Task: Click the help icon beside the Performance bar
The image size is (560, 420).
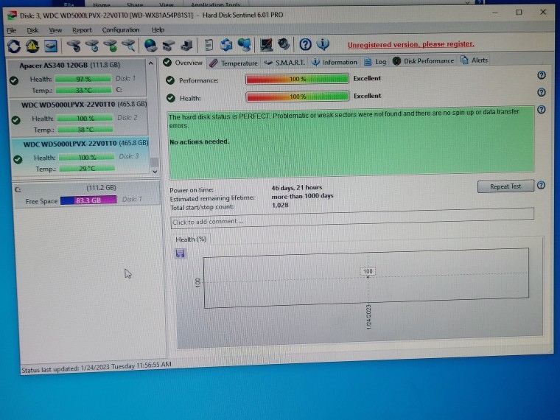Action: point(542,75)
